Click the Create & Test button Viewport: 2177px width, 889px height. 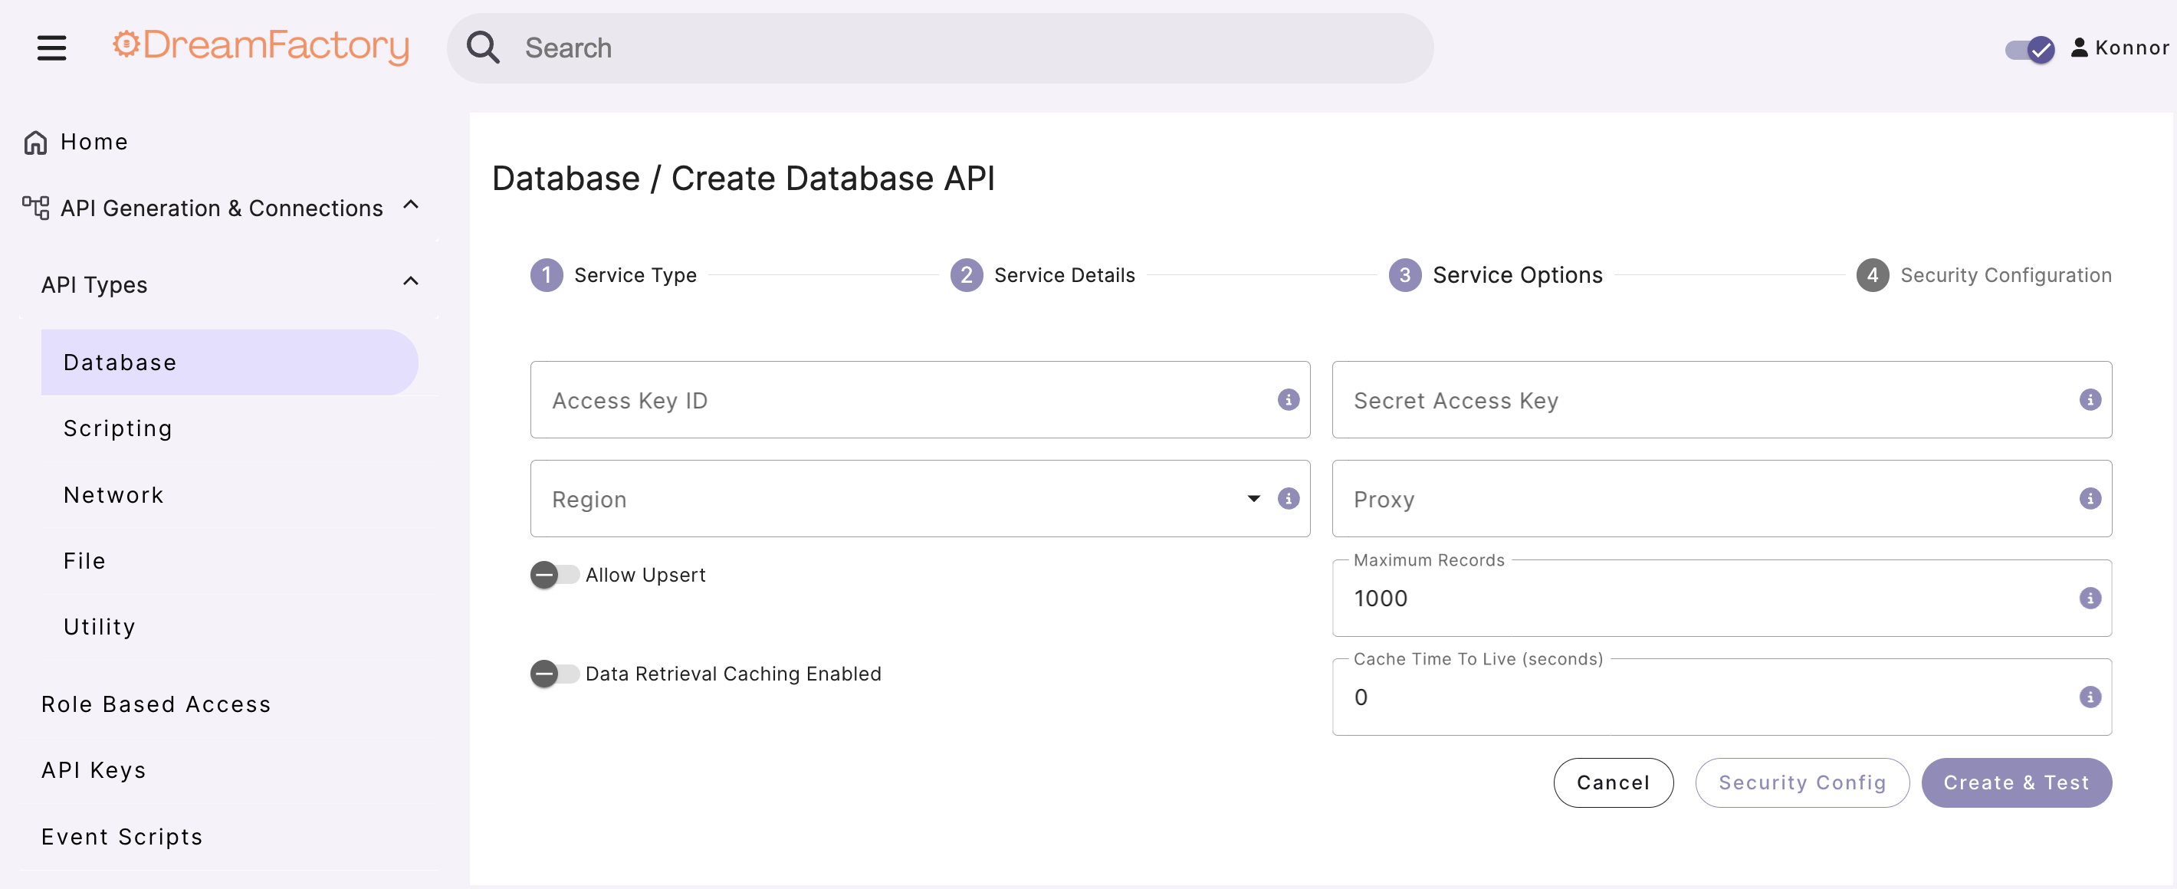tap(2015, 782)
